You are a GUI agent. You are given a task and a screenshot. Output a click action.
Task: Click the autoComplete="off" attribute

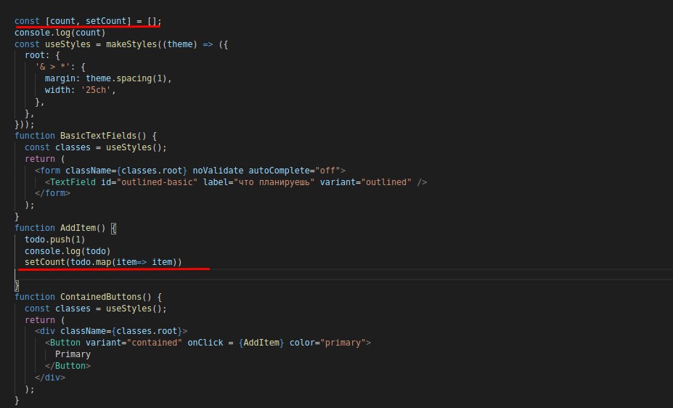[x=295, y=171]
